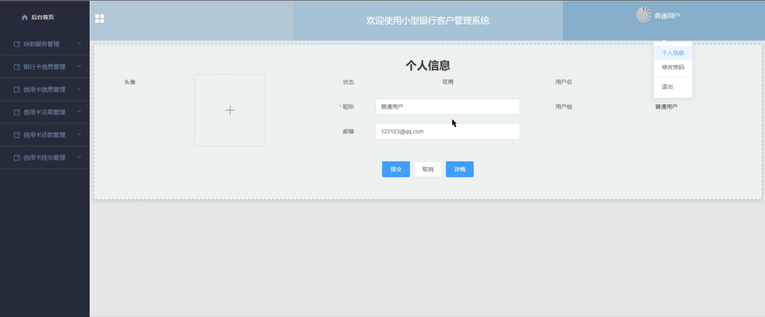
Task: Expand the 存款服务管理 chevron
Action: (x=79, y=43)
